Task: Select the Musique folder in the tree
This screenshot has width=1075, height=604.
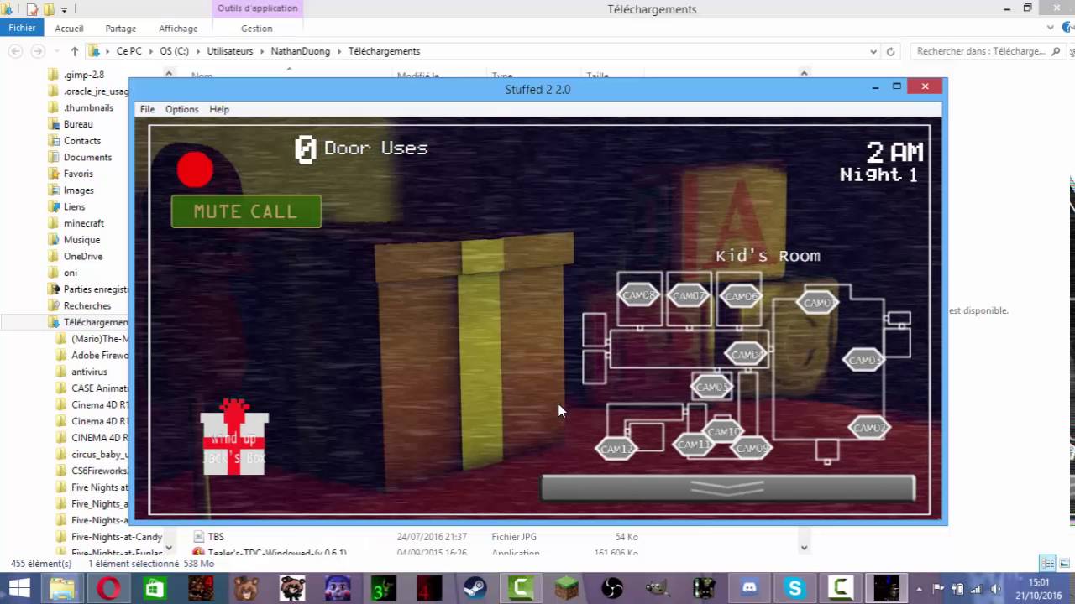Action: [x=81, y=239]
